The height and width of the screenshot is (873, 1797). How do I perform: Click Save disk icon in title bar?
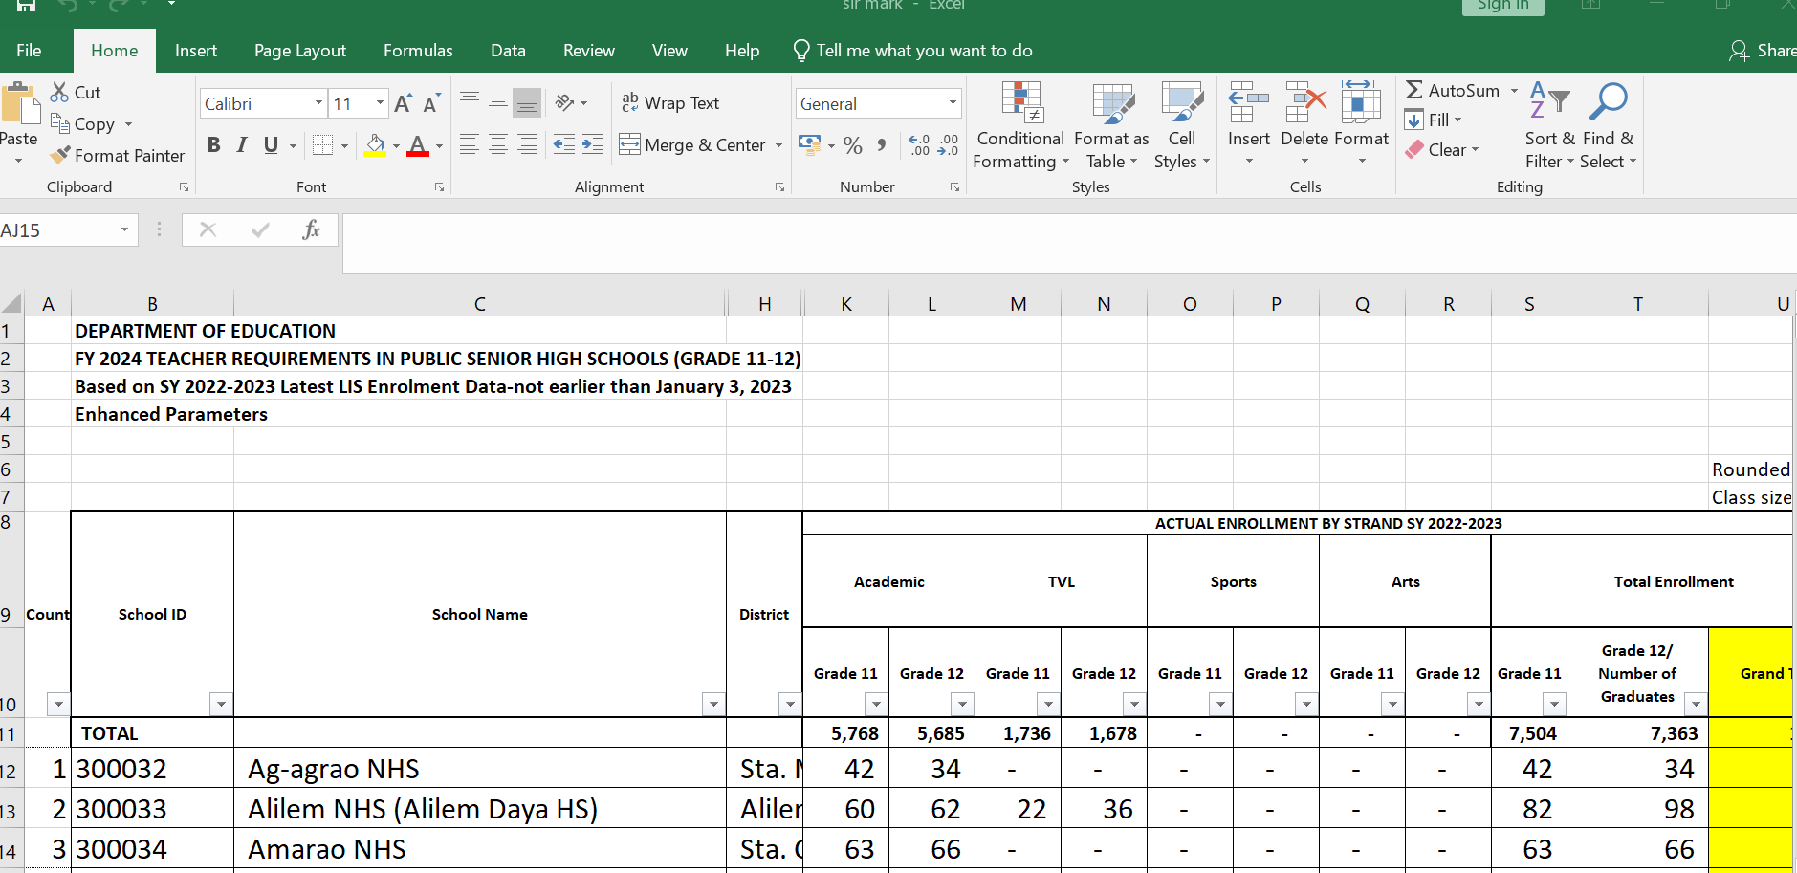[x=26, y=5]
